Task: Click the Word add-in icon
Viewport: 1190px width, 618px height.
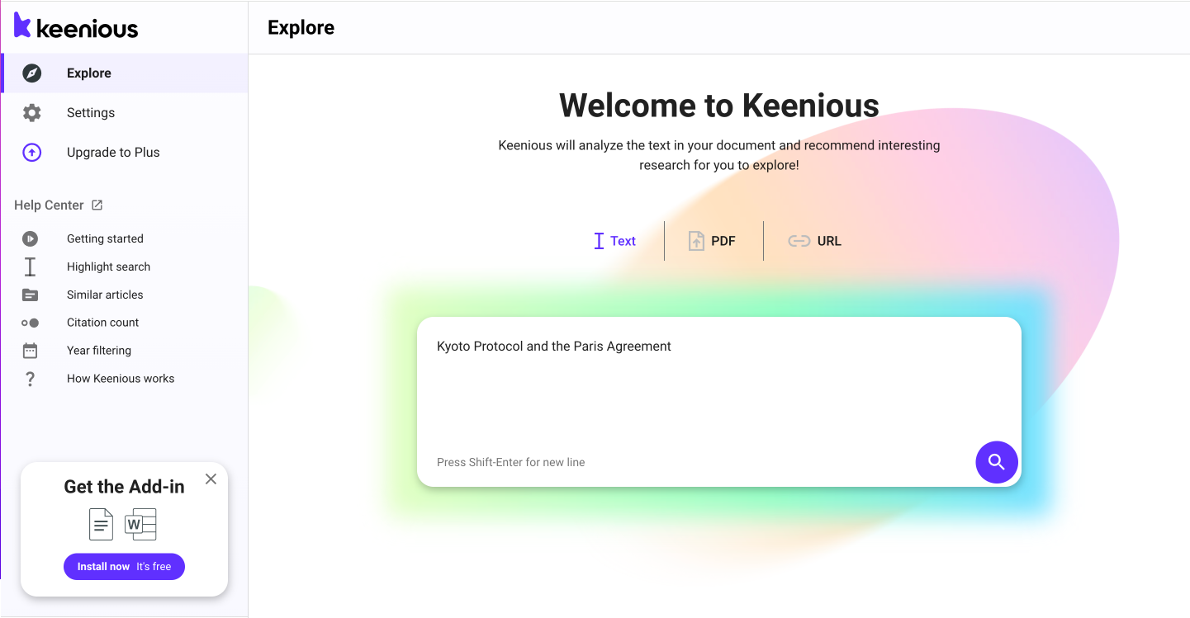Action: (x=140, y=524)
